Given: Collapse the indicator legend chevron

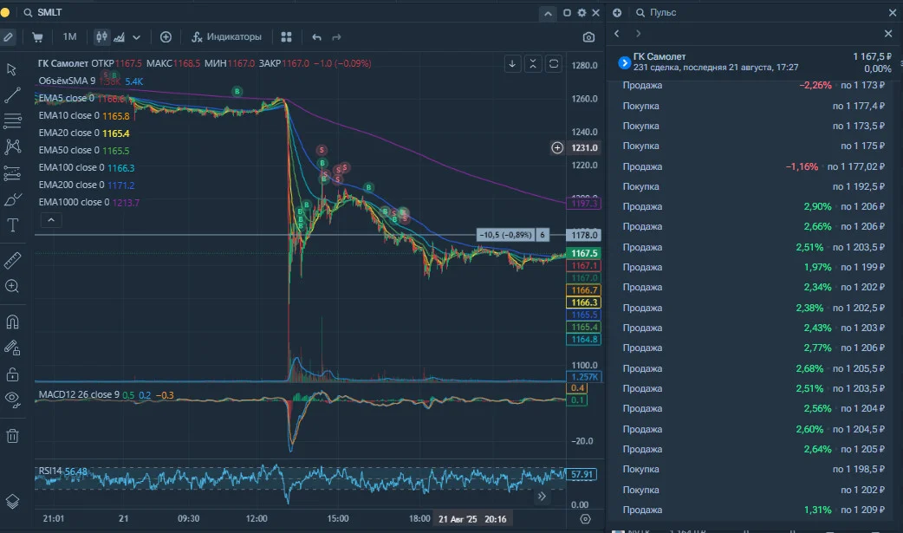Looking at the screenshot, I should tap(51, 220).
